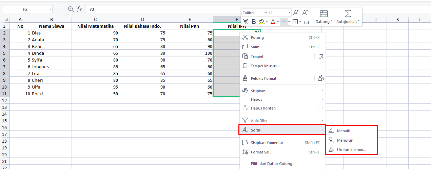Click the cell containing Johanes
Screen dimensions: 431x169
(x=52, y=67)
